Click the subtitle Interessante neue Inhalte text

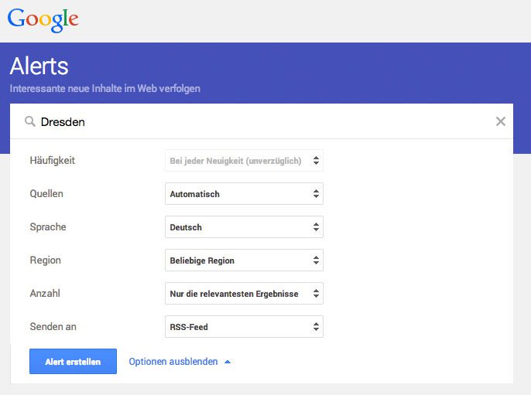tap(105, 89)
